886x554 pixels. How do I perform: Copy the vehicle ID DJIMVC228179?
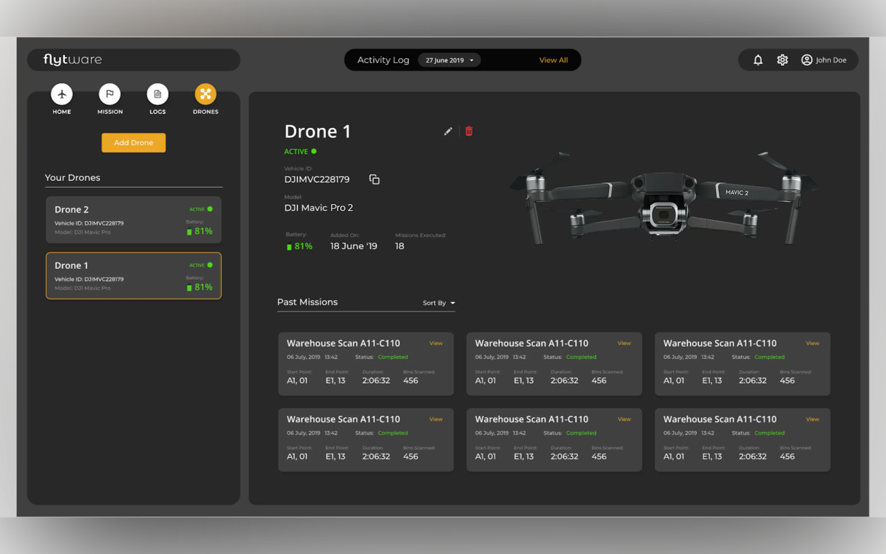pyautogui.click(x=374, y=179)
